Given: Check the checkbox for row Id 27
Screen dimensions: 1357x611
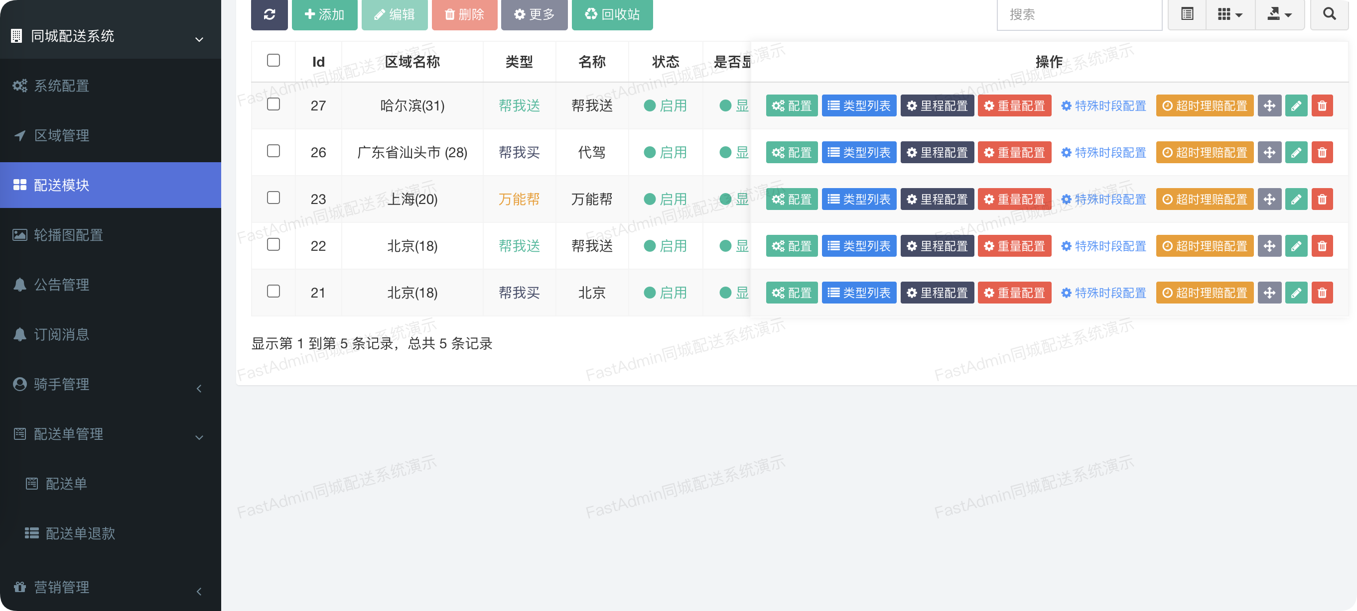Looking at the screenshot, I should [x=273, y=104].
